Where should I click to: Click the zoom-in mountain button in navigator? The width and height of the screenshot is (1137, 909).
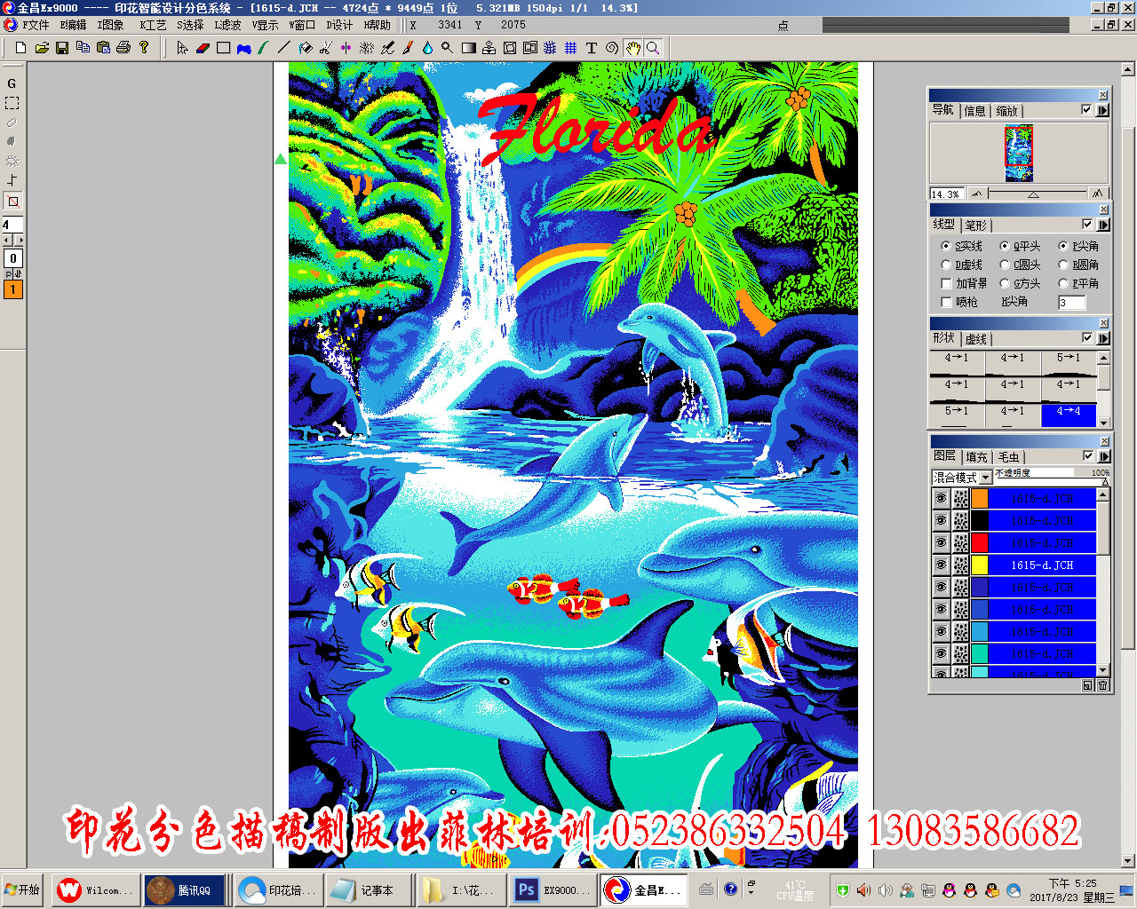pos(1098,193)
